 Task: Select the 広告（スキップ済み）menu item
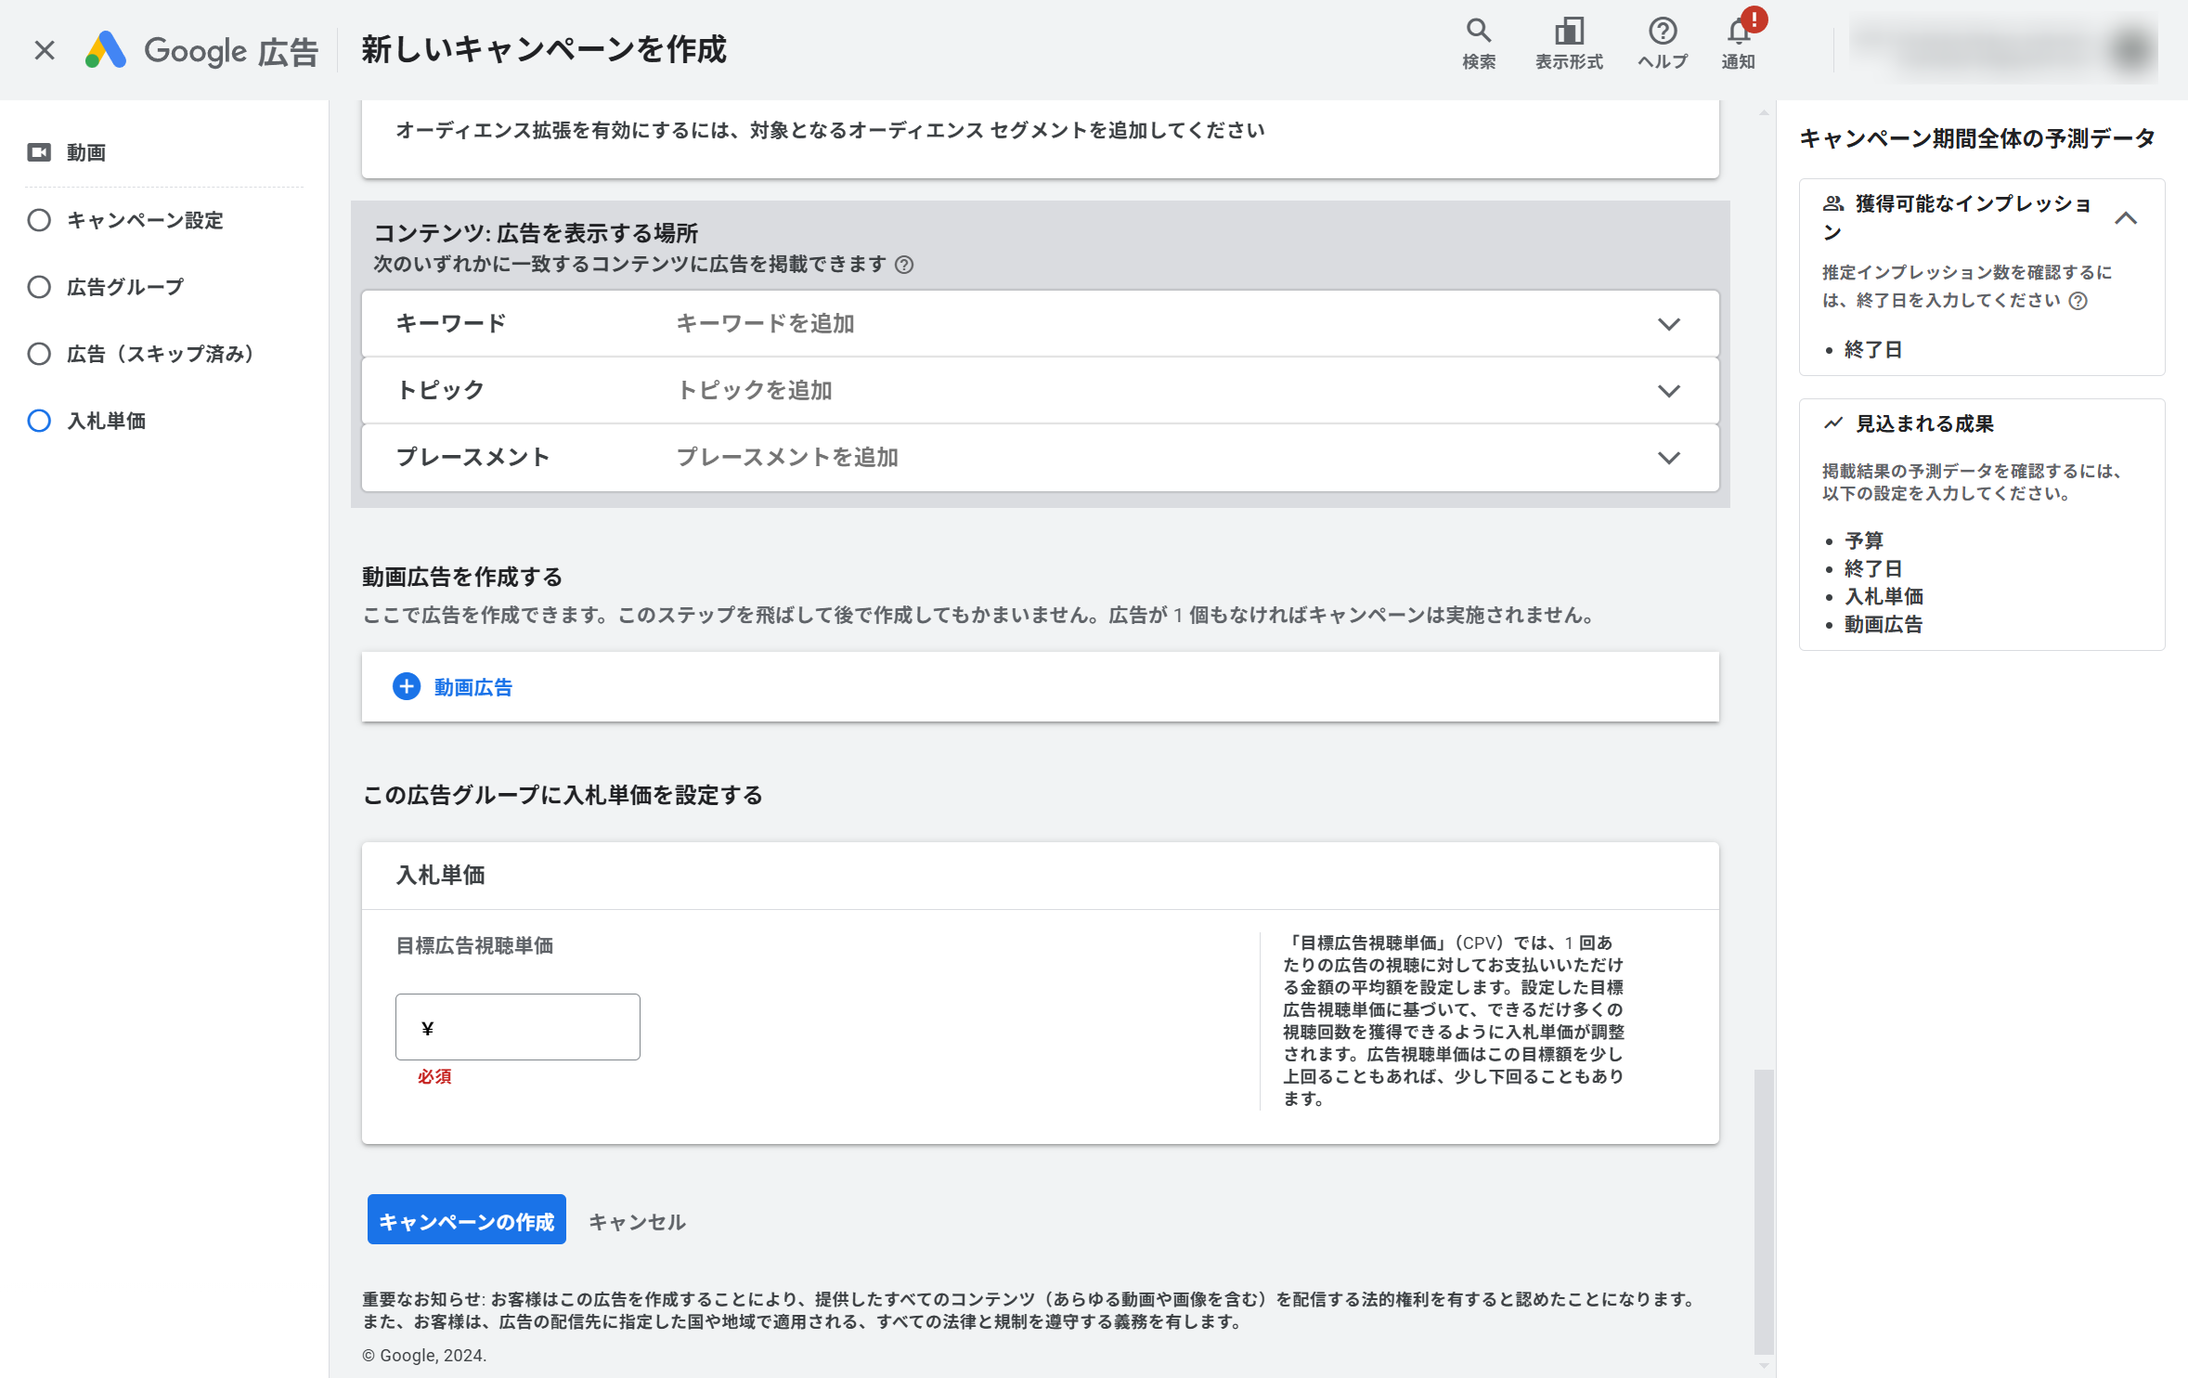click(x=161, y=354)
